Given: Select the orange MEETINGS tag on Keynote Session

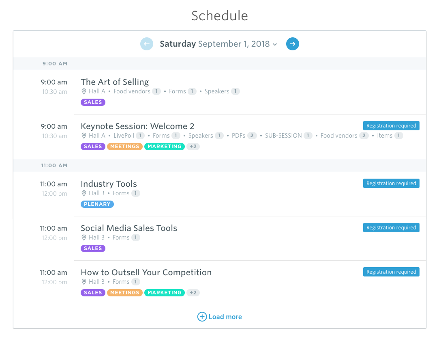Looking at the screenshot, I should click(124, 147).
